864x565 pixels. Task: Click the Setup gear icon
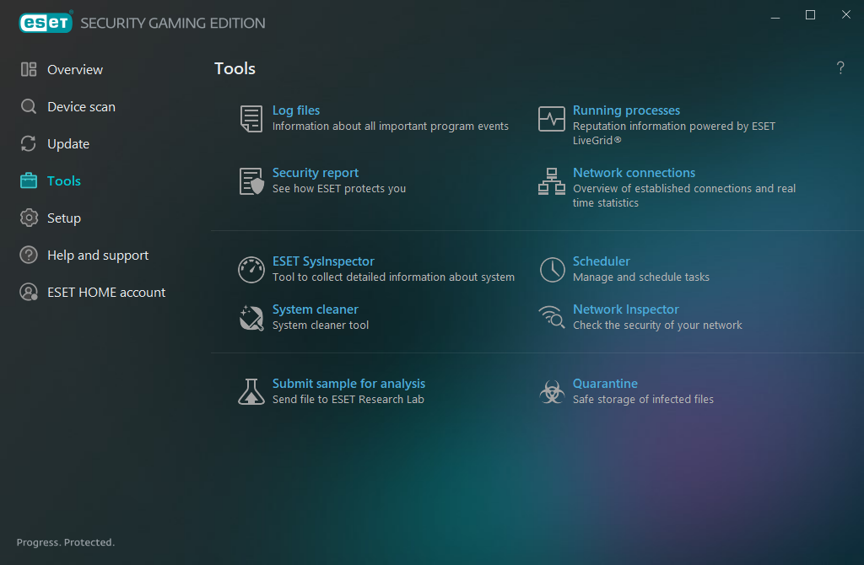(x=29, y=218)
